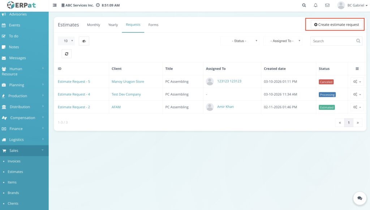Switch to the Forms tab
Screen dimensions: 370x210
(x=153, y=25)
